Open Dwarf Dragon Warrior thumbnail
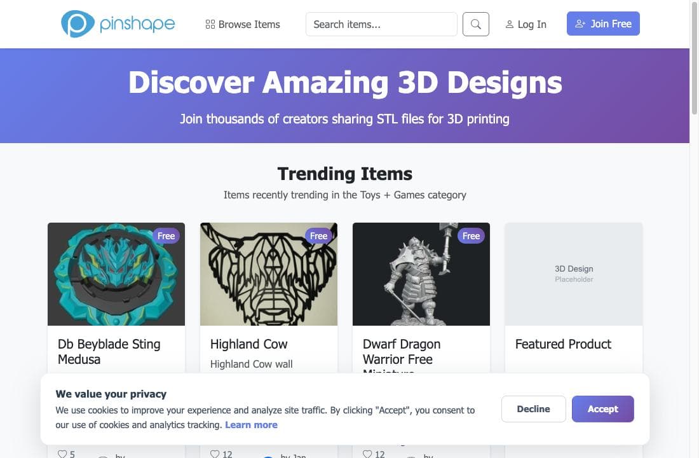 421,274
